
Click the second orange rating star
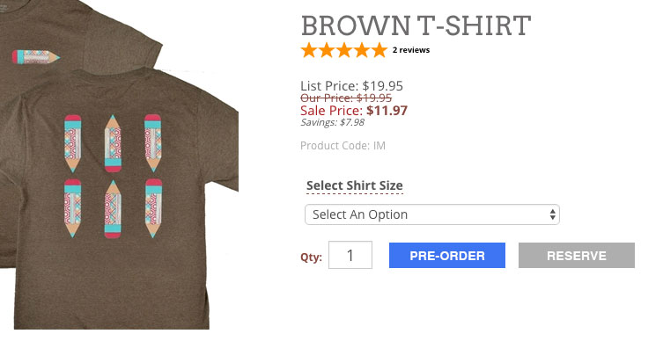coord(327,50)
